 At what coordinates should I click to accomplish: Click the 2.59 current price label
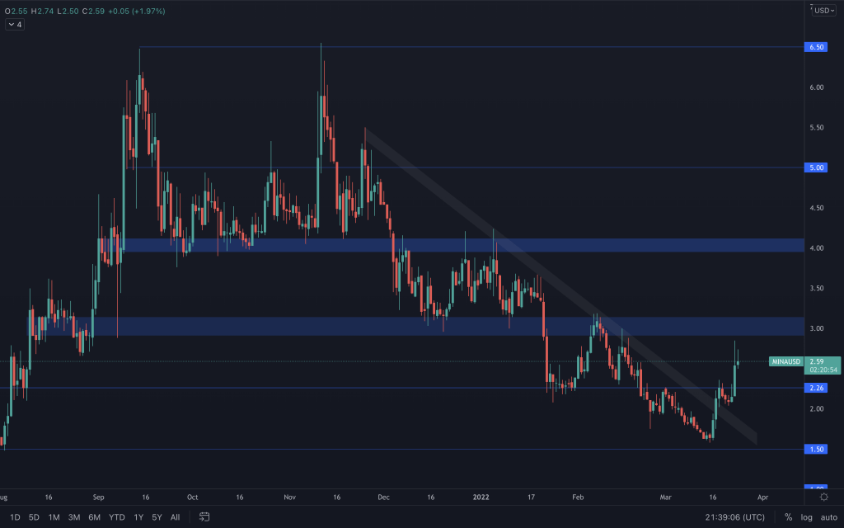click(822, 365)
